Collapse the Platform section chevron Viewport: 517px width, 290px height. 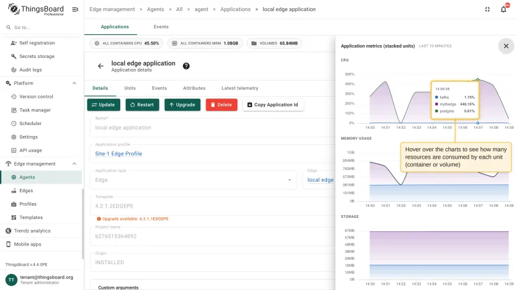(74, 83)
